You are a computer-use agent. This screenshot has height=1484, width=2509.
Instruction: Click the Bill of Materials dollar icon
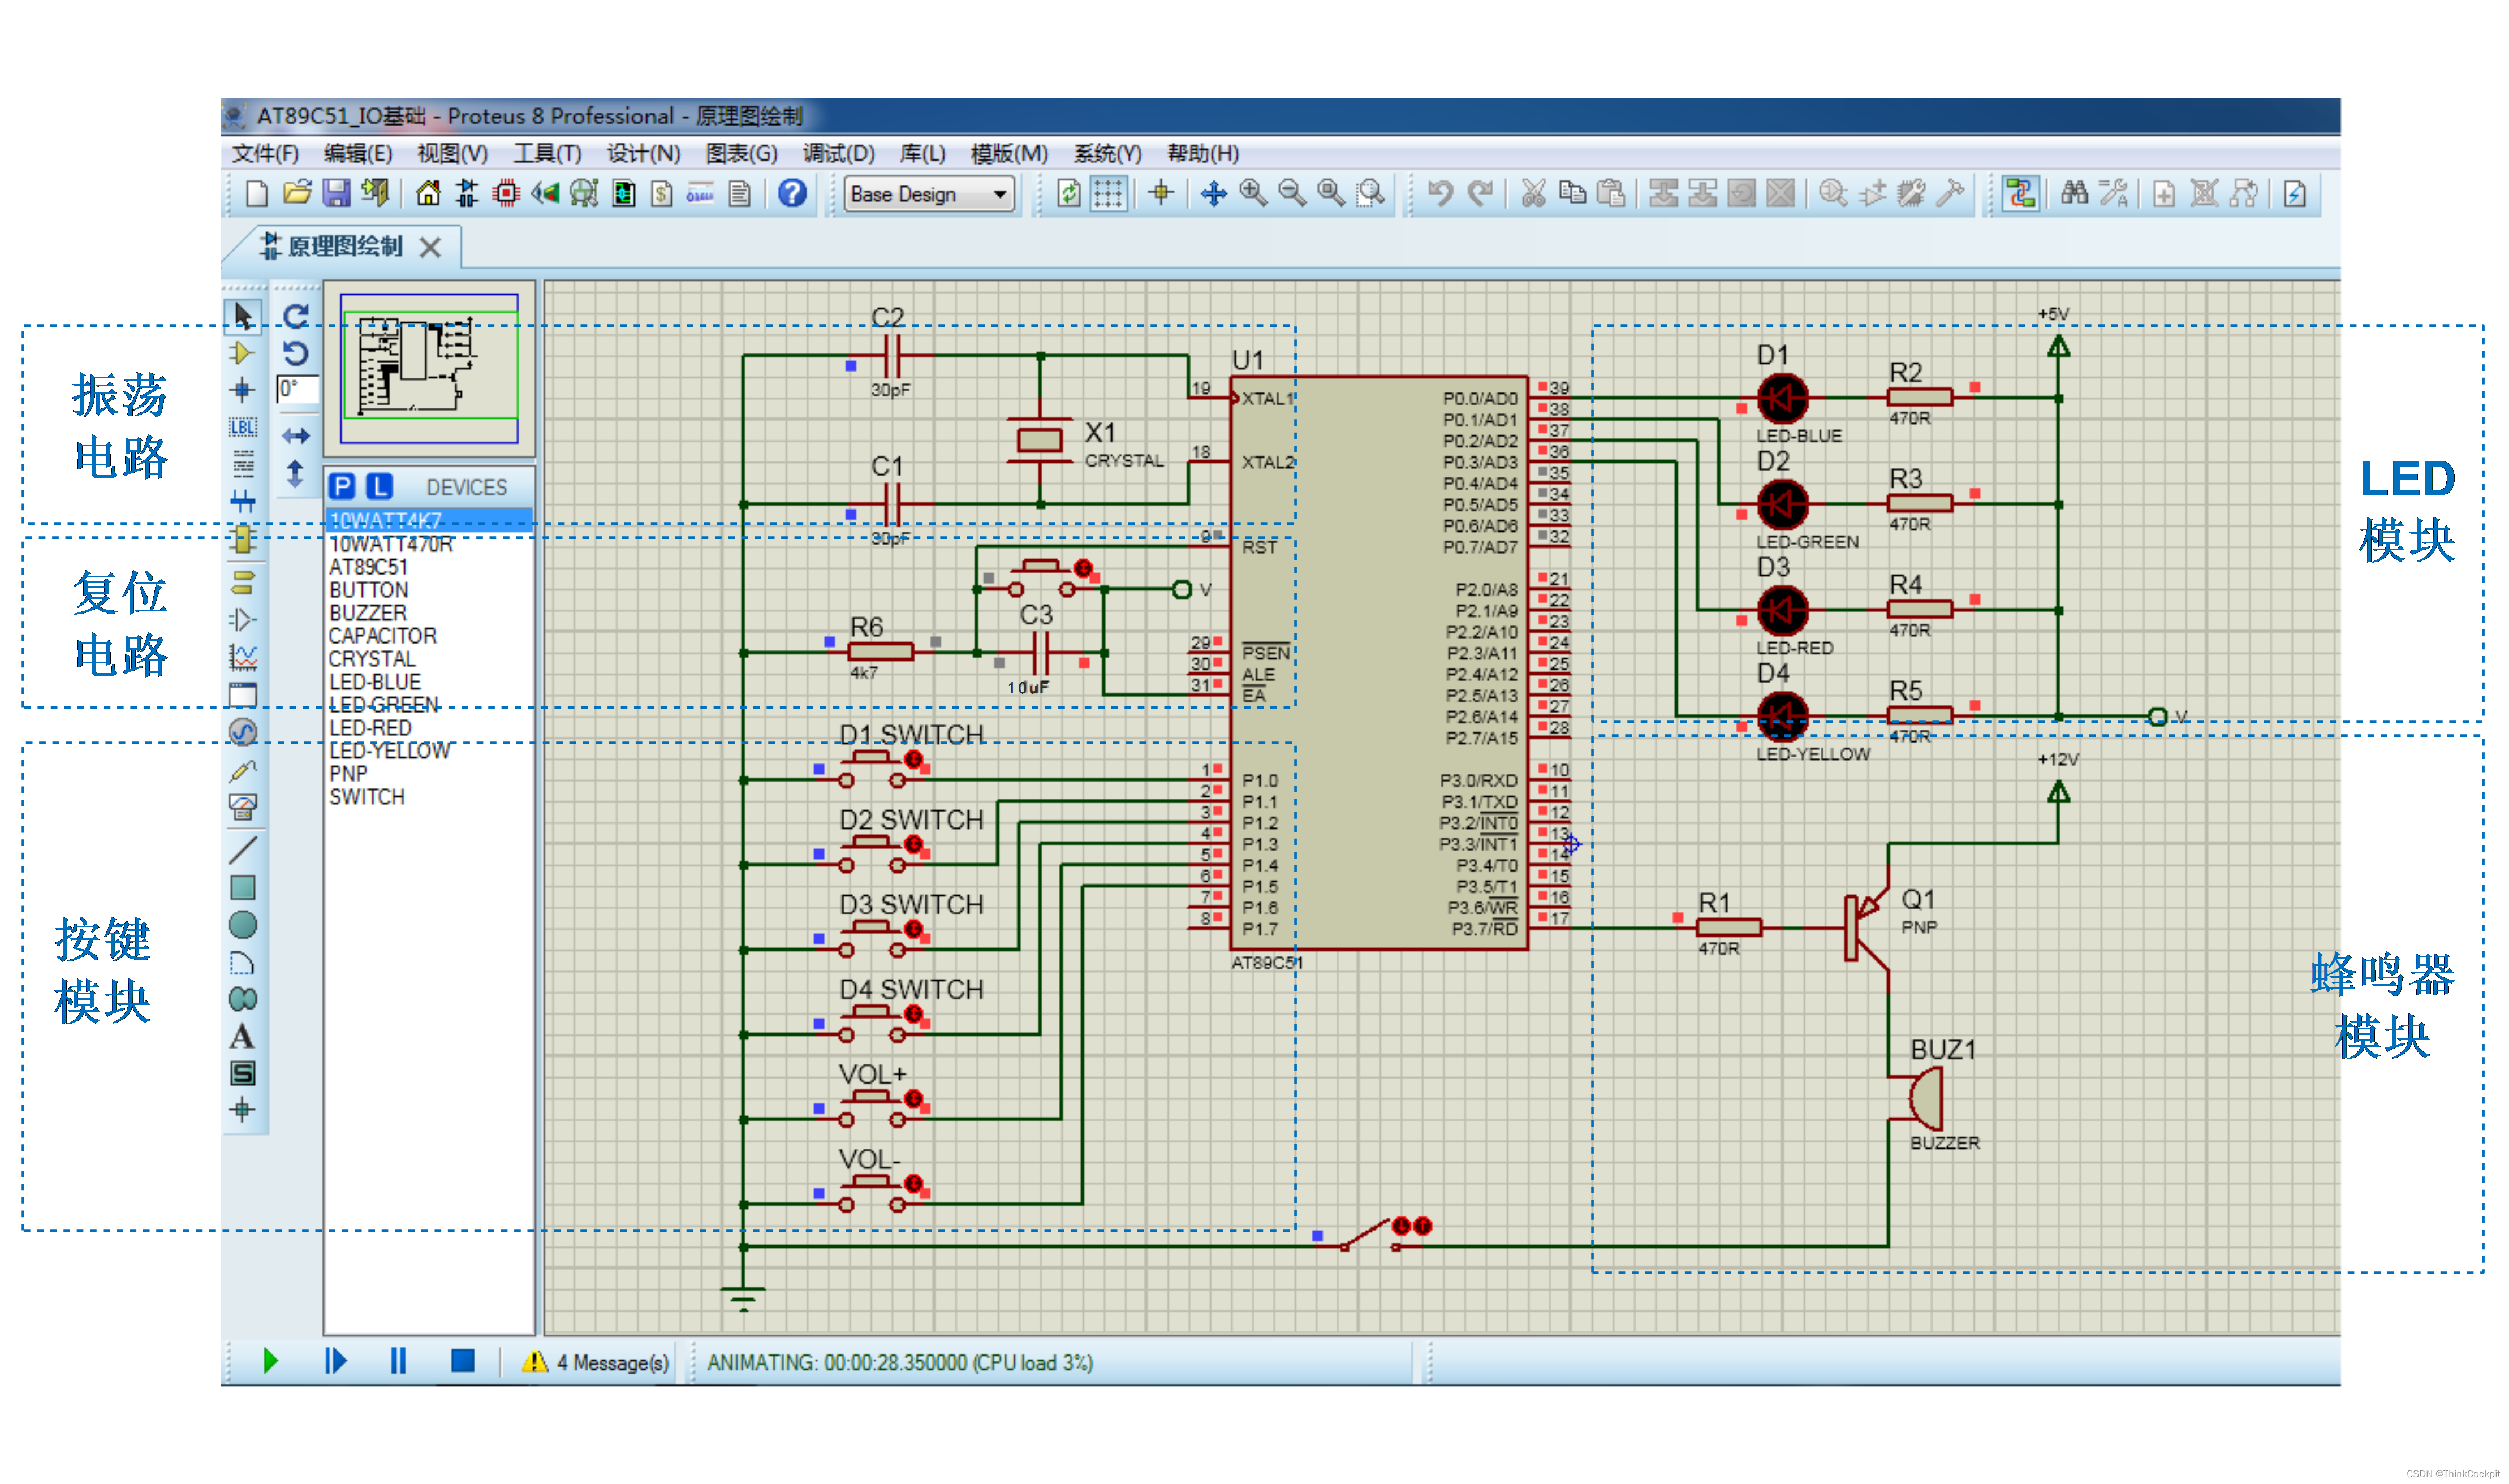[x=662, y=193]
